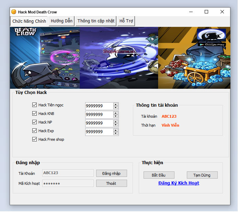238x212 pixels.
Task: Click the Tạm Dừng button
Action: point(202,175)
